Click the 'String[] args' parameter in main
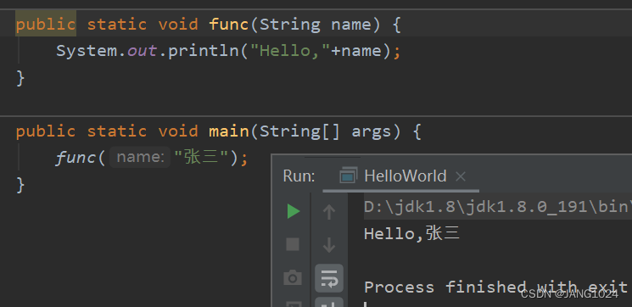 tap(325, 131)
